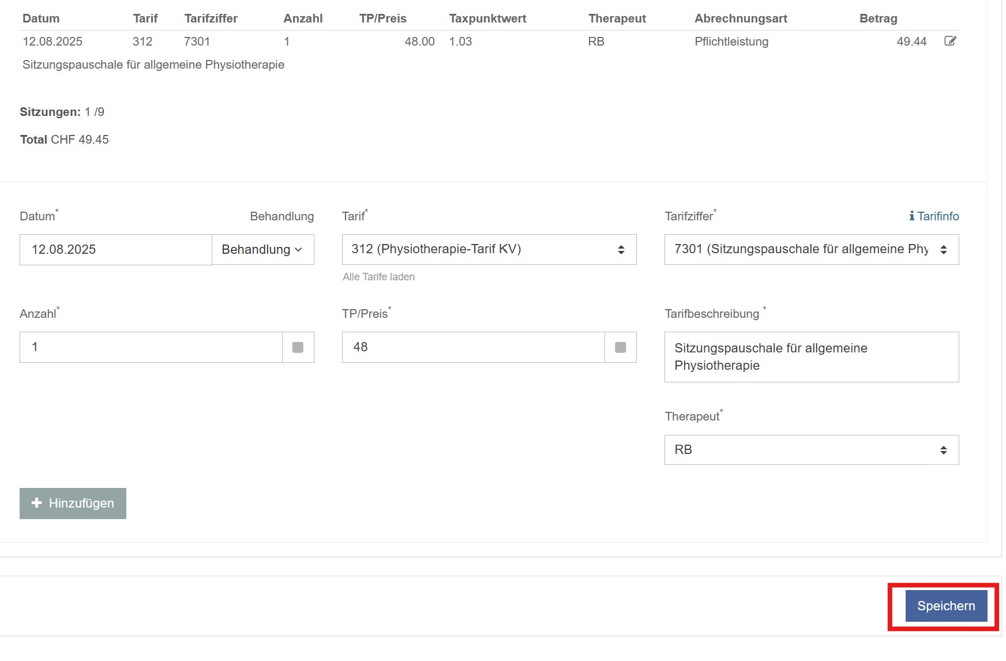
Task: Click the Hinzufügen button
Action: (x=73, y=504)
